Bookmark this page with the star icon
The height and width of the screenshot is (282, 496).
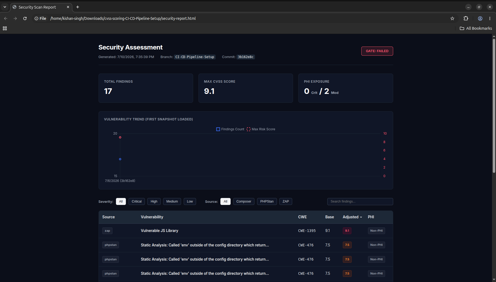click(x=452, y=18)
